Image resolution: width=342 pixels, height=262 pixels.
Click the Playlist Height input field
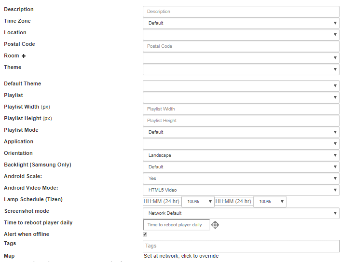(x=241, y=121)
